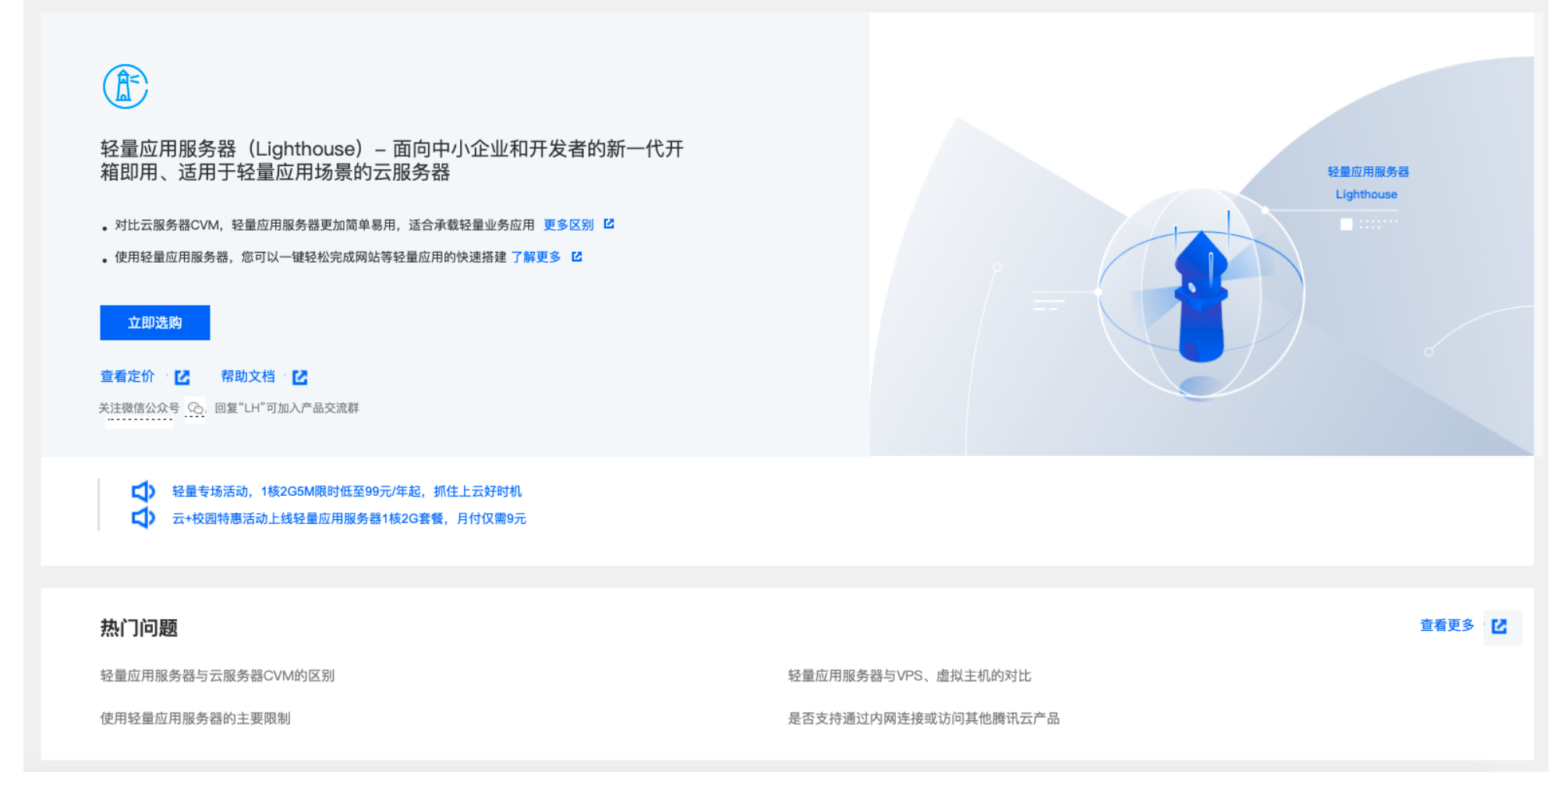Open question 使用轻量应用服务器的主要限制

pos(195,719)
